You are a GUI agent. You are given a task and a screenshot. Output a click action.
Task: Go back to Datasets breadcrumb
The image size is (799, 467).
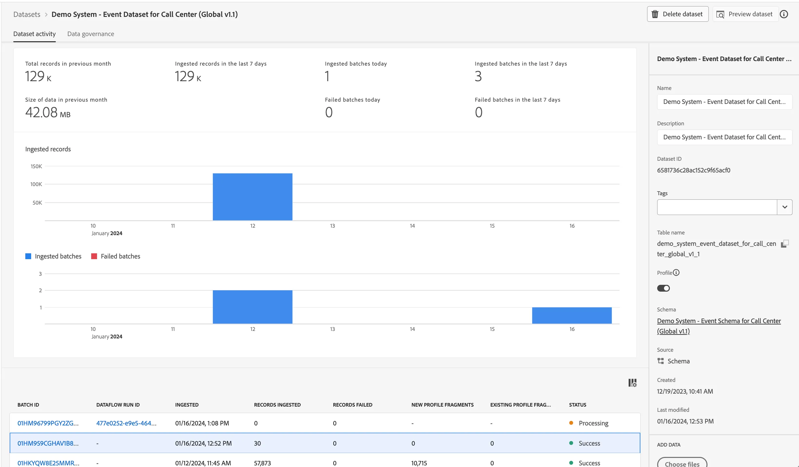[x=27, y=14]
